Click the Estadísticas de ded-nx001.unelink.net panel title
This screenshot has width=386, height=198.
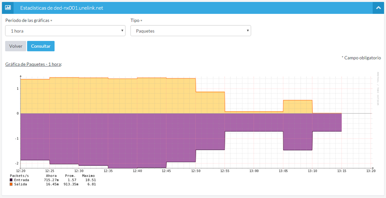click(61, 8)
